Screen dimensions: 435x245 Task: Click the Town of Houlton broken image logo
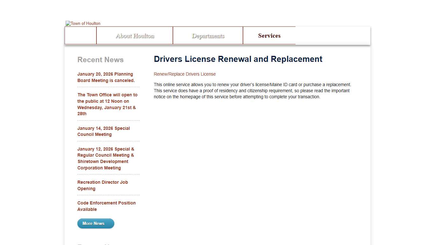click(x=83, y=23)
